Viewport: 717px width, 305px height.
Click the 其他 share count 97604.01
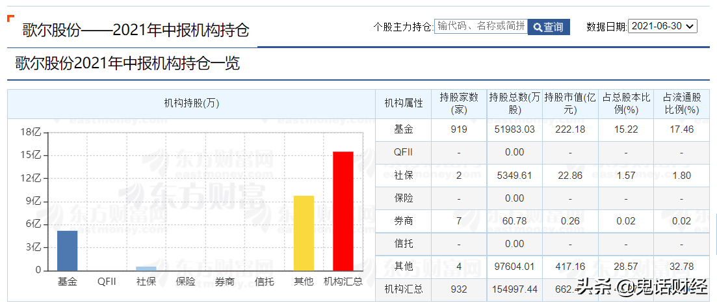click(x=514, y=266)
